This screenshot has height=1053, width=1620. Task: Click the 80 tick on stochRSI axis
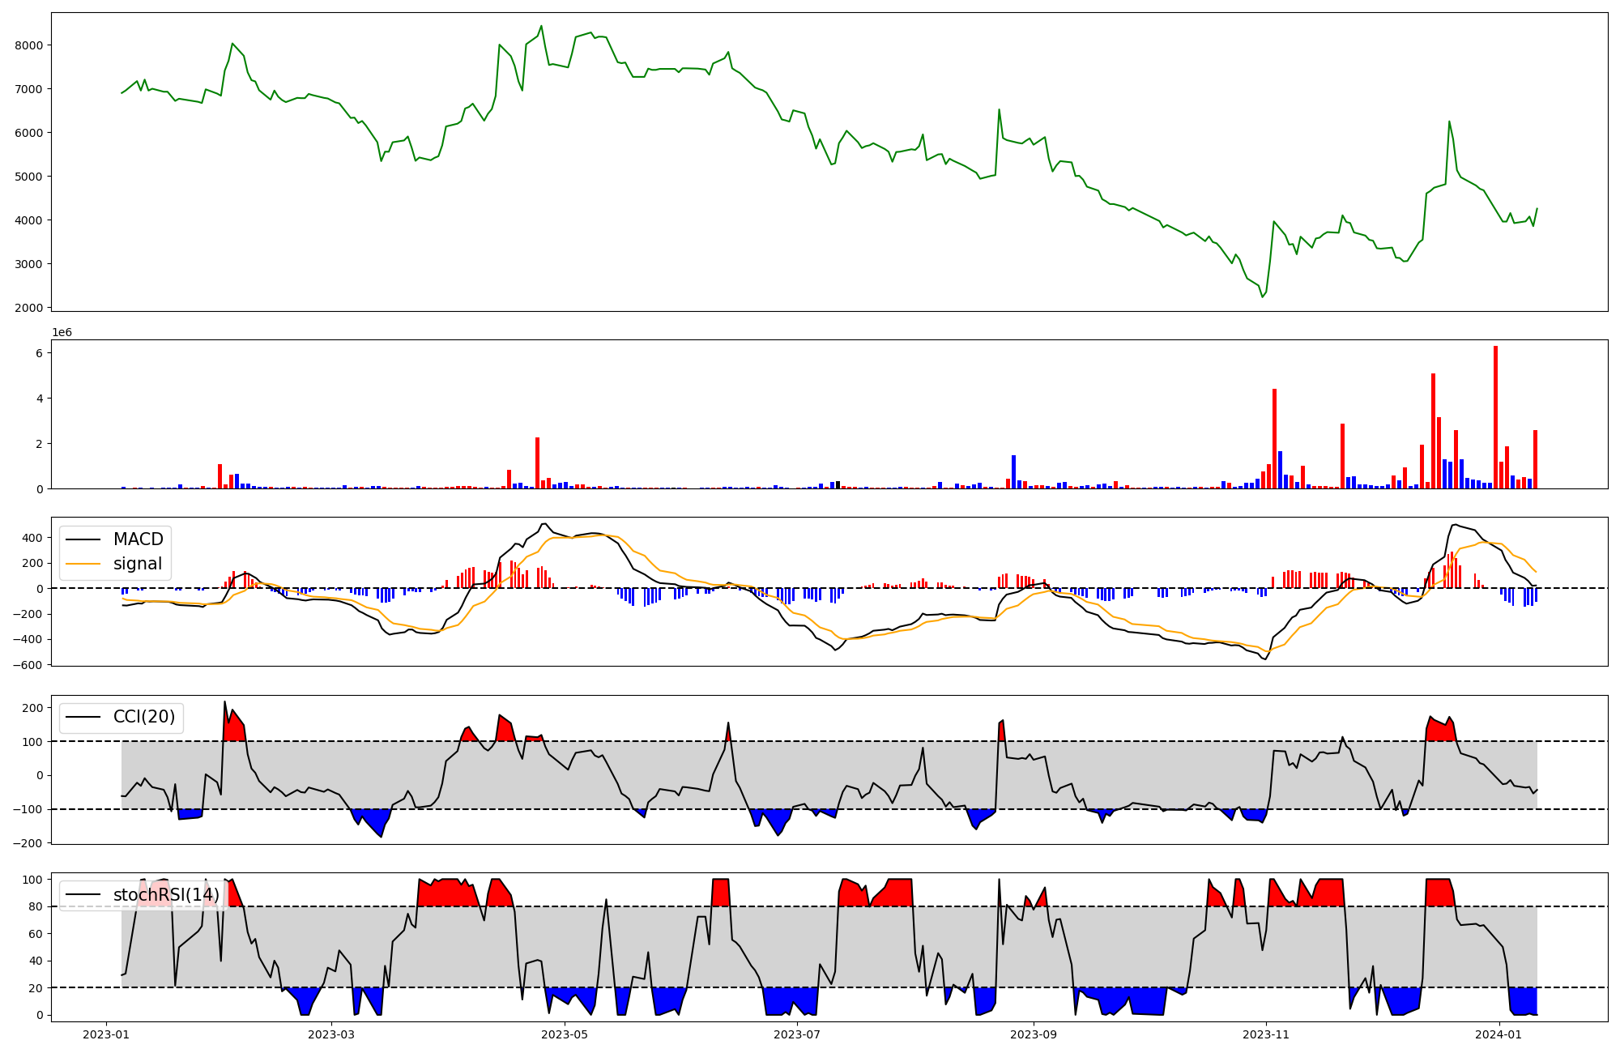[36, 906]
